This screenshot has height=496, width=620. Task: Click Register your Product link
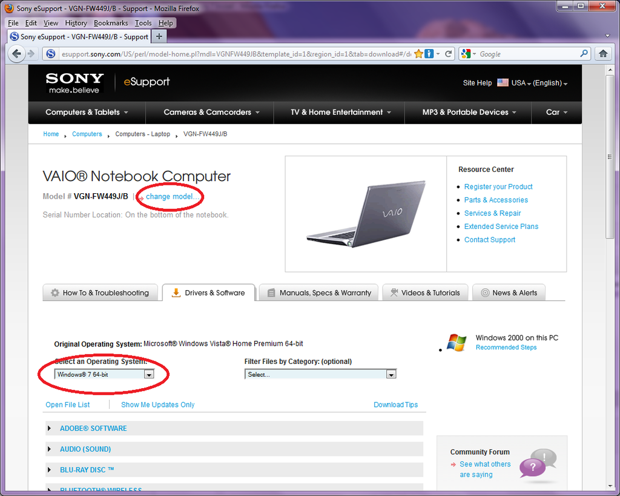coord(498,187)
